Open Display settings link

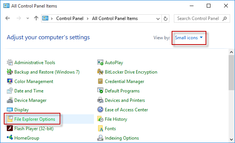22,110
